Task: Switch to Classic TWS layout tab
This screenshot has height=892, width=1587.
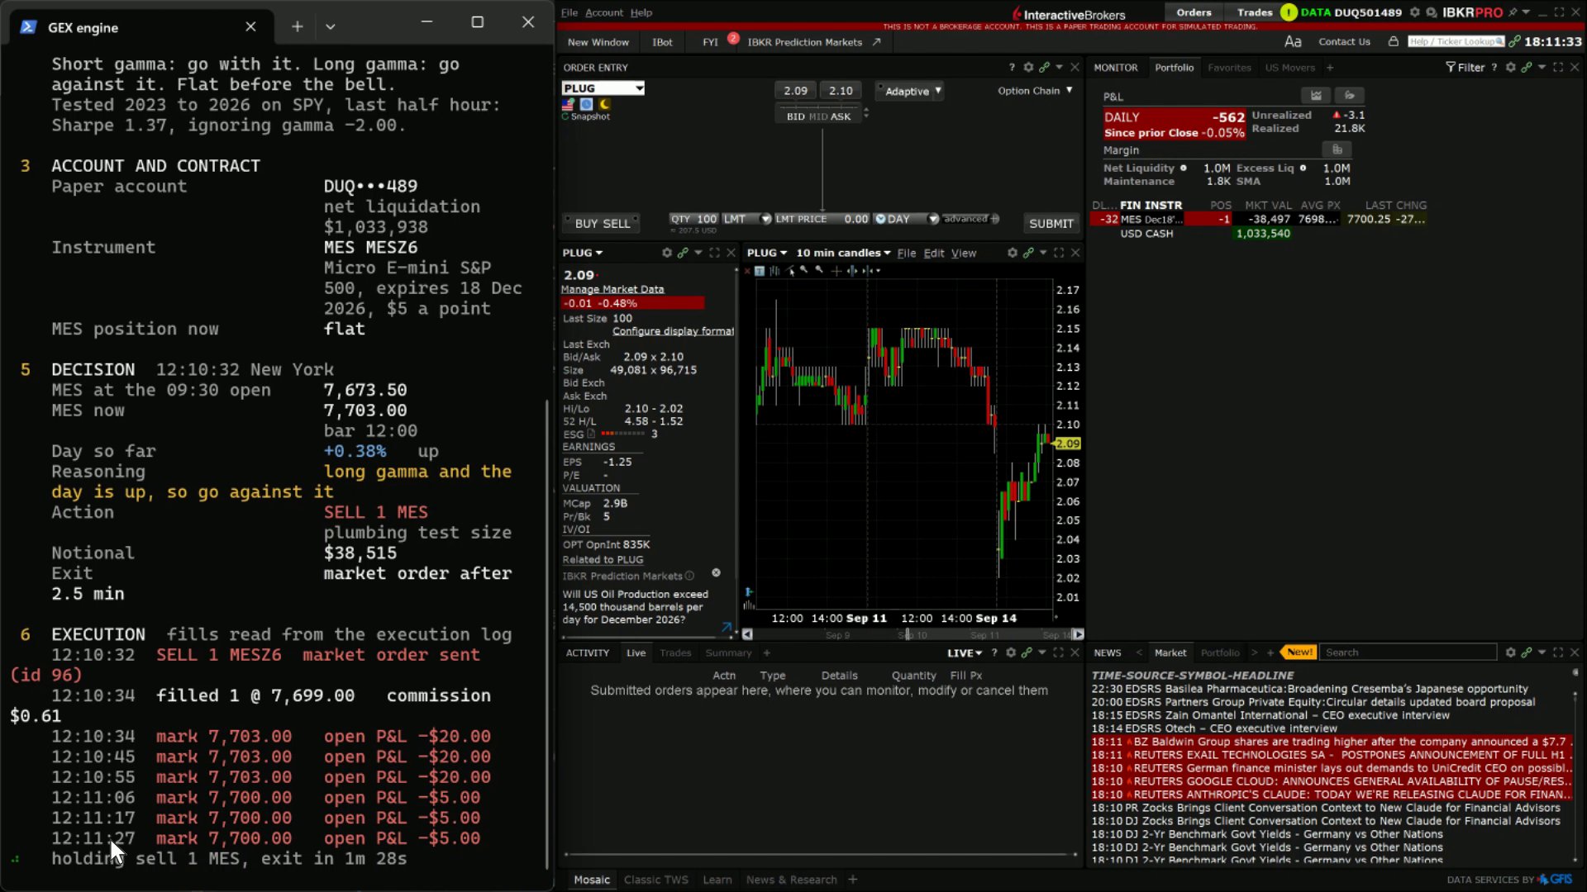Action: click(656, 880)
